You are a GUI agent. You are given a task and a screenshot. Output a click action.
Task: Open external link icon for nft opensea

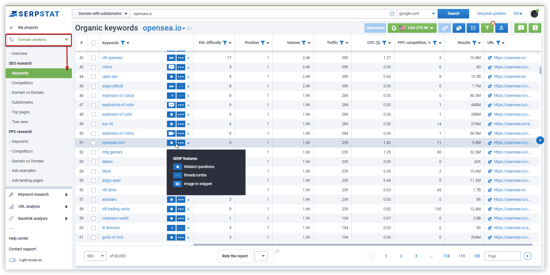click(x=490, y=58)
